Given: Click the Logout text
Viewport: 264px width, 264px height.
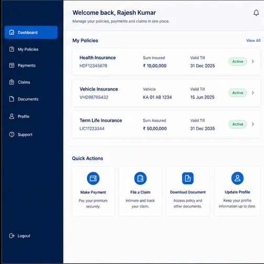Looking at the screenshot, I should pos(24,236).
